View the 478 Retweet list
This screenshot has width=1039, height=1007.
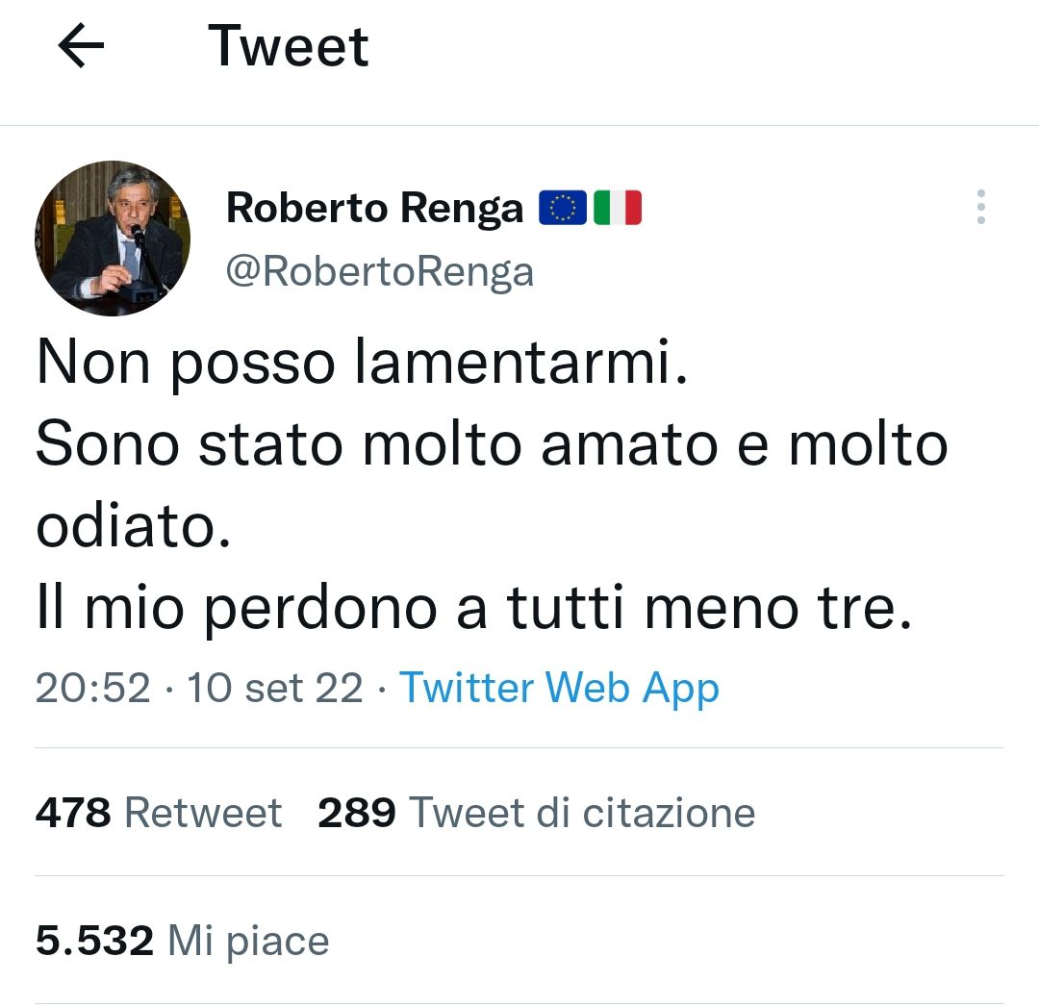click(x=159, y=812)
